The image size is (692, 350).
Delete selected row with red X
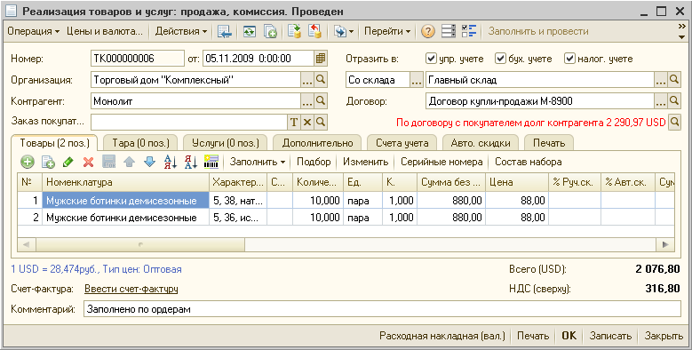[x=88, y=162]
